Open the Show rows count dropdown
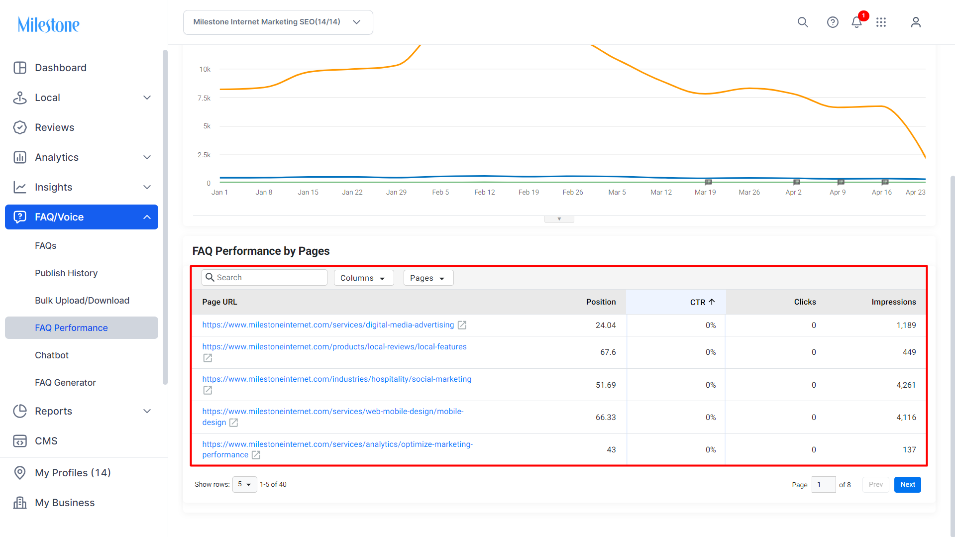The width and height of the screenshot is (955, 537). pos(244,484)
